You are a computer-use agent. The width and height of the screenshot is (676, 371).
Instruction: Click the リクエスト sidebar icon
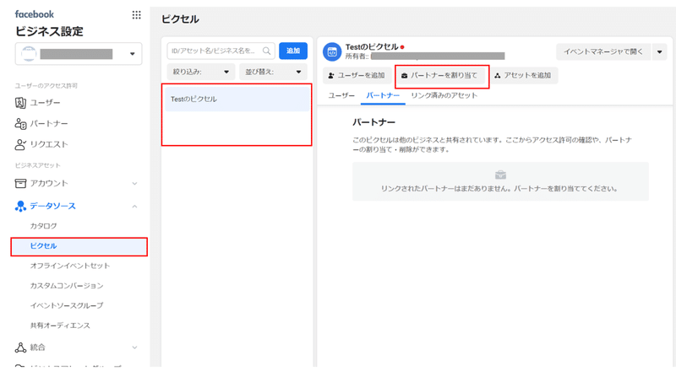coord(20,144)
